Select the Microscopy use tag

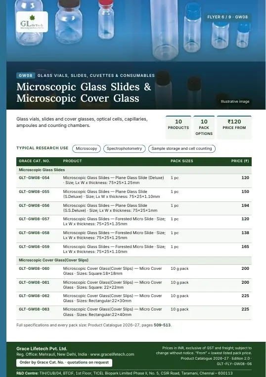86,149
